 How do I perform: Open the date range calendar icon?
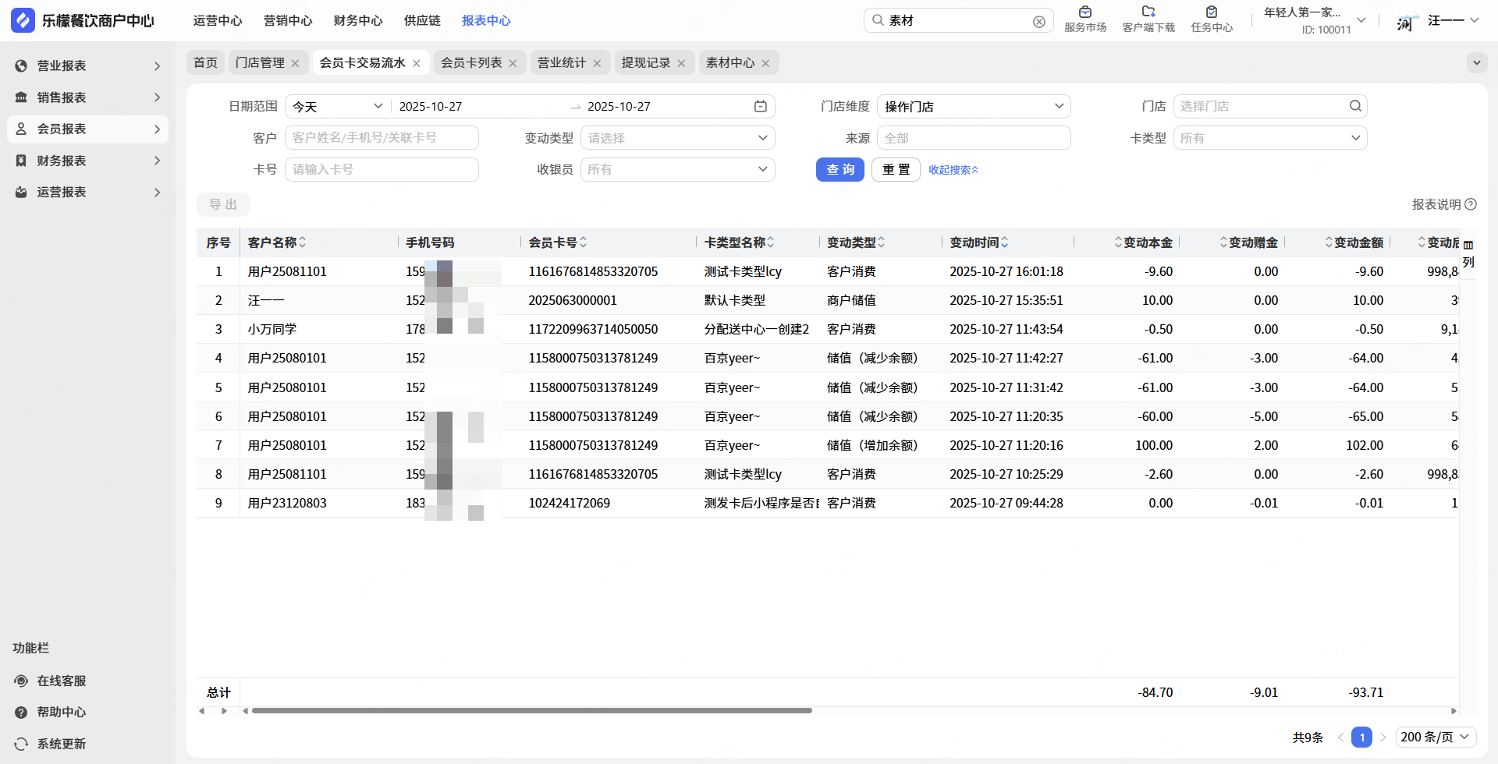[760, 106]
